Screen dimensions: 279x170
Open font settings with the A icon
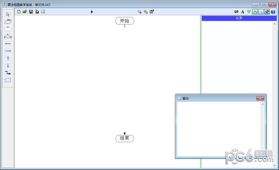coord(243,12)
